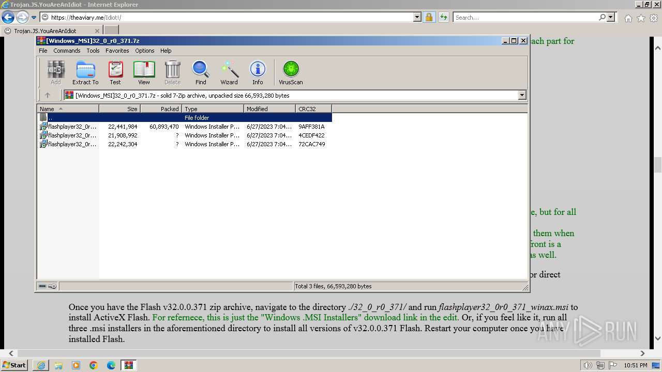Image resolution: width=662 pixels, height=372 pixels.
Task: Click the Delete trash can icon
Action: point(172,72)
